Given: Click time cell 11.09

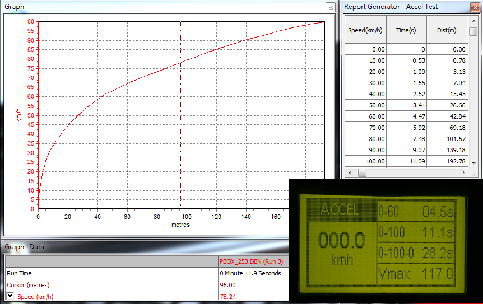Looking at the screenshot, I should (x=406, y=161).
